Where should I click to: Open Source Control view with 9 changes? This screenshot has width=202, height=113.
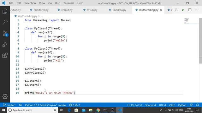(5, 33)
